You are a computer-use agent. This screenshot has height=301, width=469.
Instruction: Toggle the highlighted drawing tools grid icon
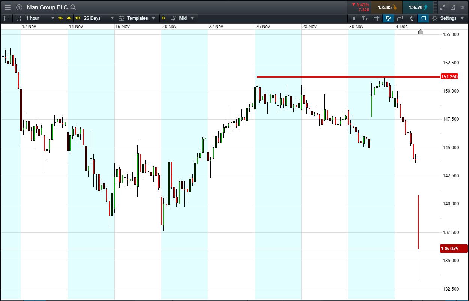(x=388, y=18)
